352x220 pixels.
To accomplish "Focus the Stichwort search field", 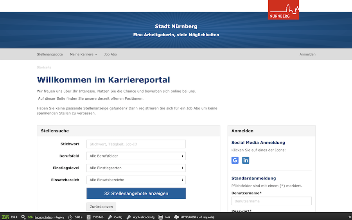I will (x=136, y=144).
